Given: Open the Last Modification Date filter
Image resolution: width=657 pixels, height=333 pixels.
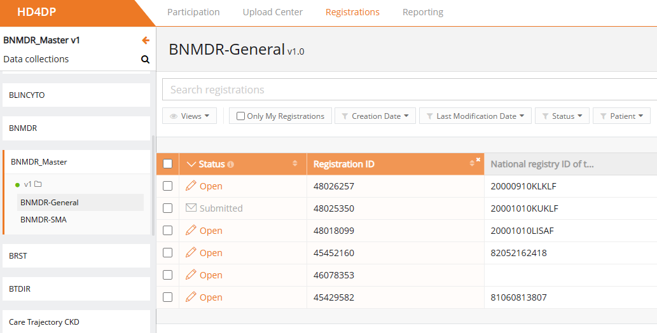Looking at the screenshot, I should pos(476,116).
